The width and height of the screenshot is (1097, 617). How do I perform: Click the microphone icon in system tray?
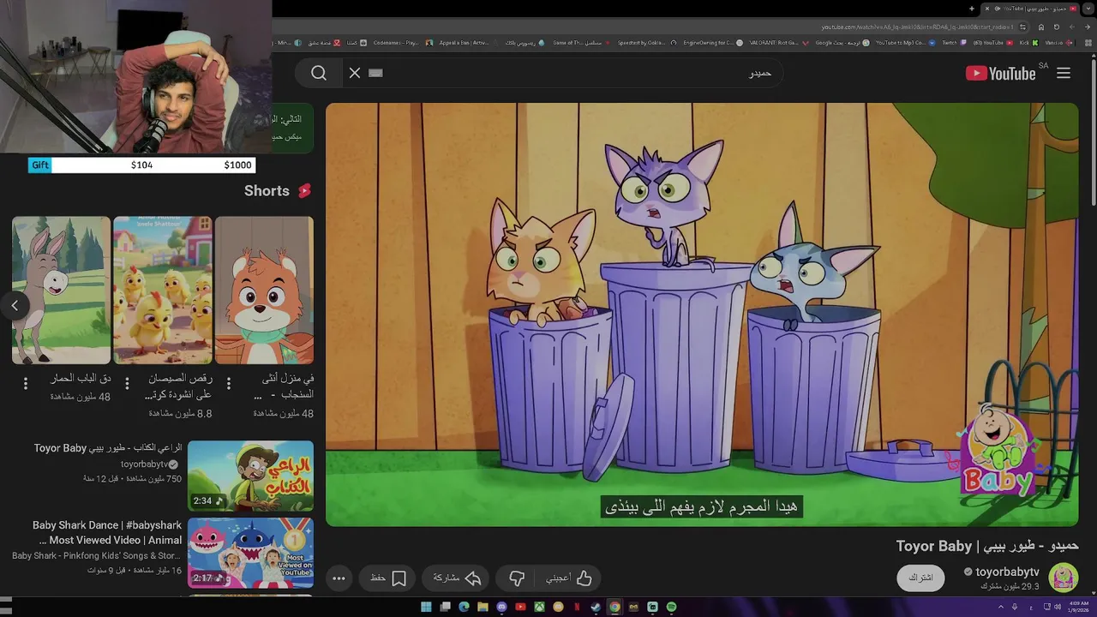(1015, 607)
